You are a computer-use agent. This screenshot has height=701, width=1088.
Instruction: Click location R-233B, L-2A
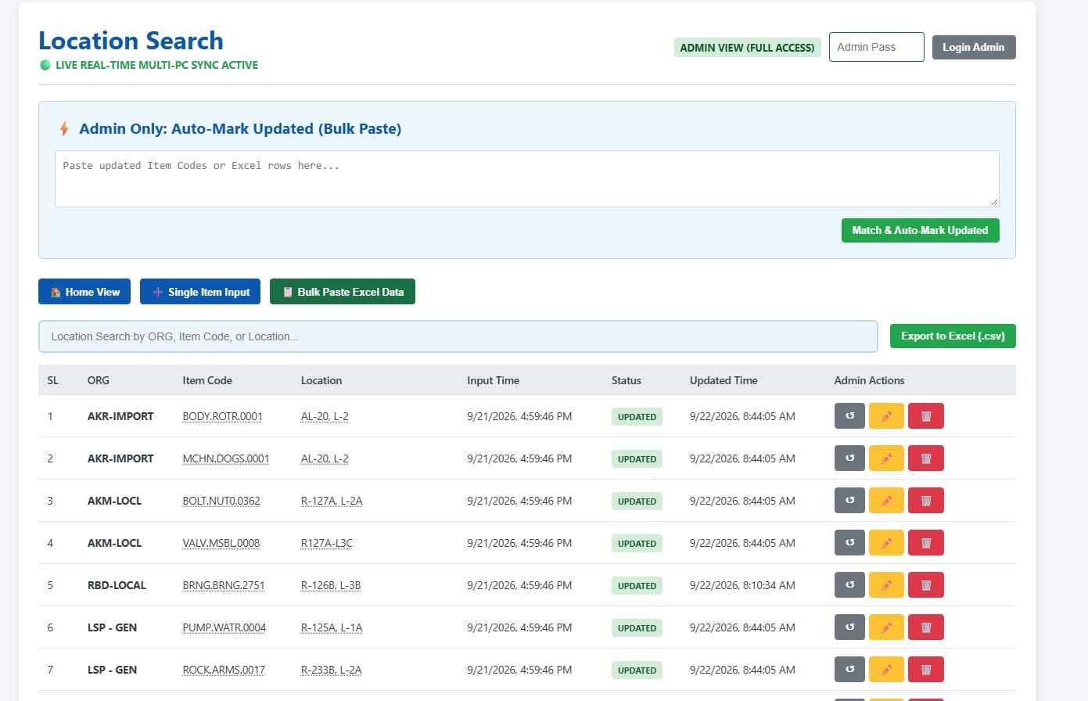331,670
